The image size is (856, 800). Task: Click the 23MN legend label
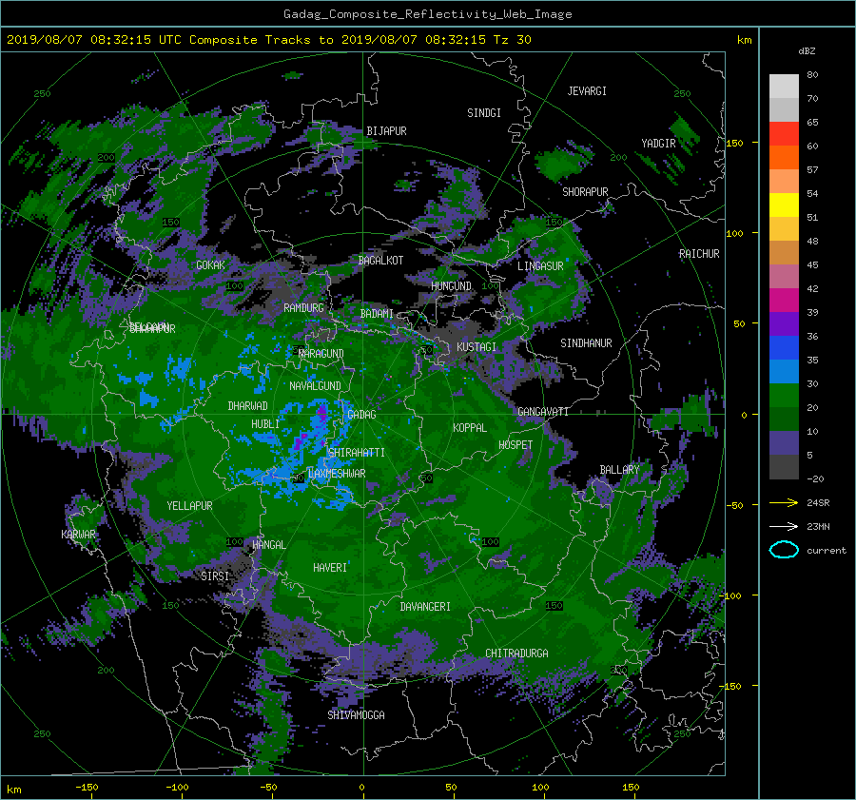818,526
